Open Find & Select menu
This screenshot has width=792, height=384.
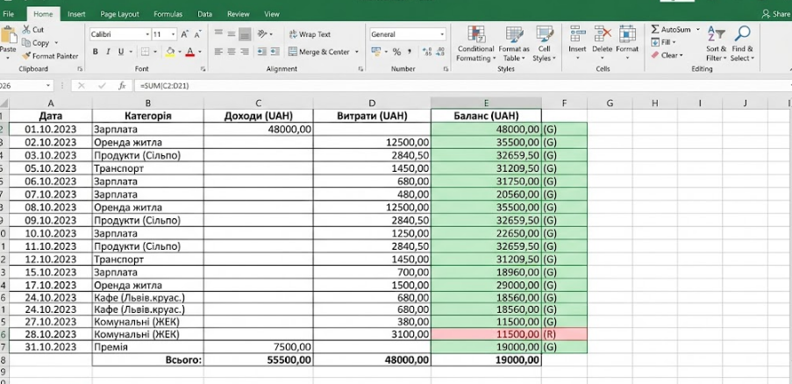742,44
